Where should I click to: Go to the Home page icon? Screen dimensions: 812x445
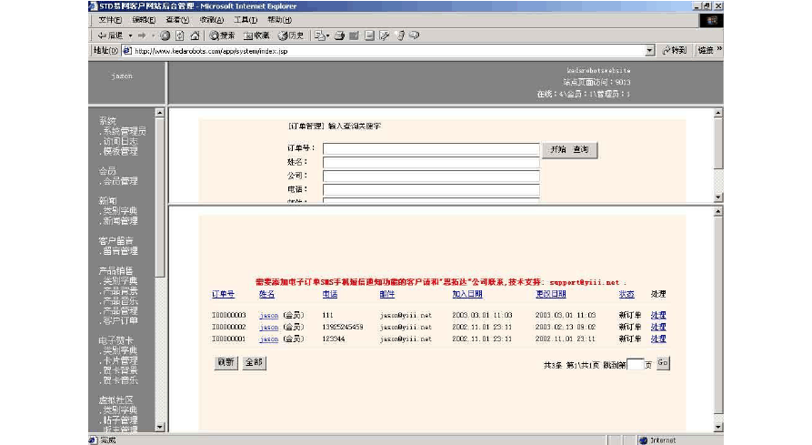tap(195, 35)
